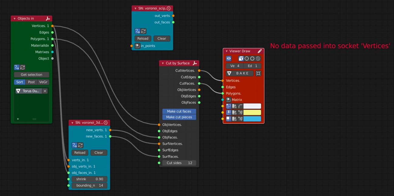Click the CutEdges output socket
394x196 pixels.
click(199, 77)
